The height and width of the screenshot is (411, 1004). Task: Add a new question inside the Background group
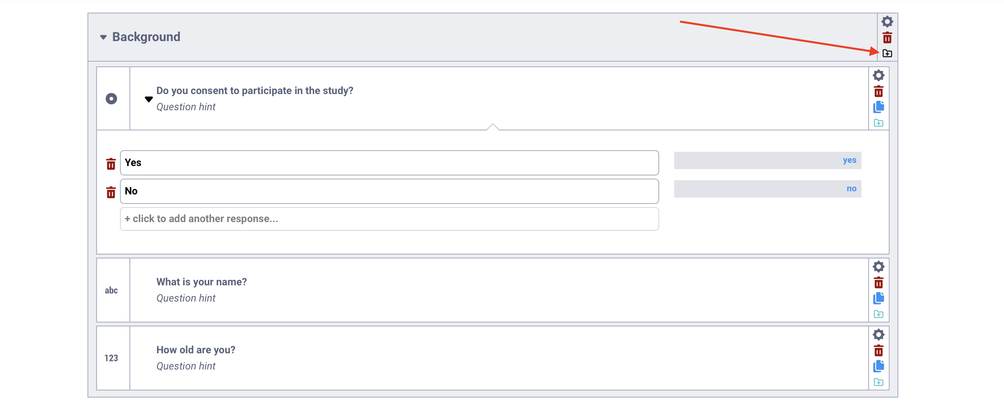[x=887, y=53]
